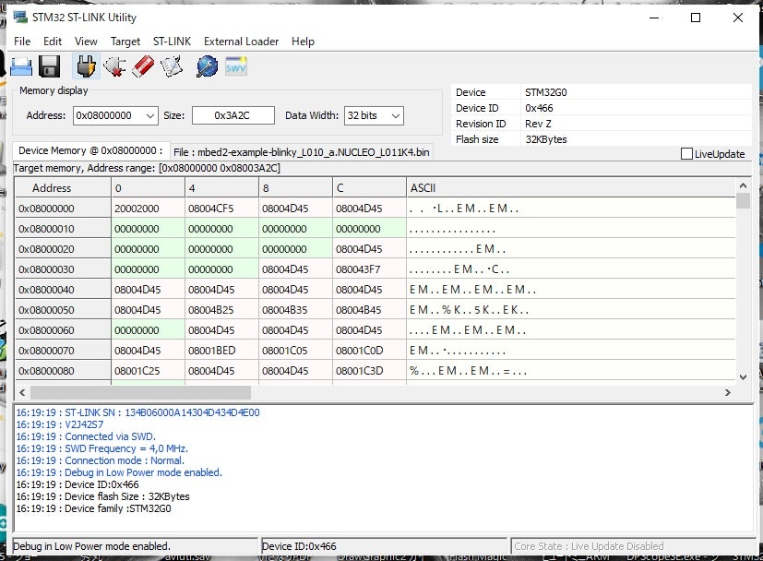Open ST website via globe icon

pyautogui.click(x=208, y=66)
